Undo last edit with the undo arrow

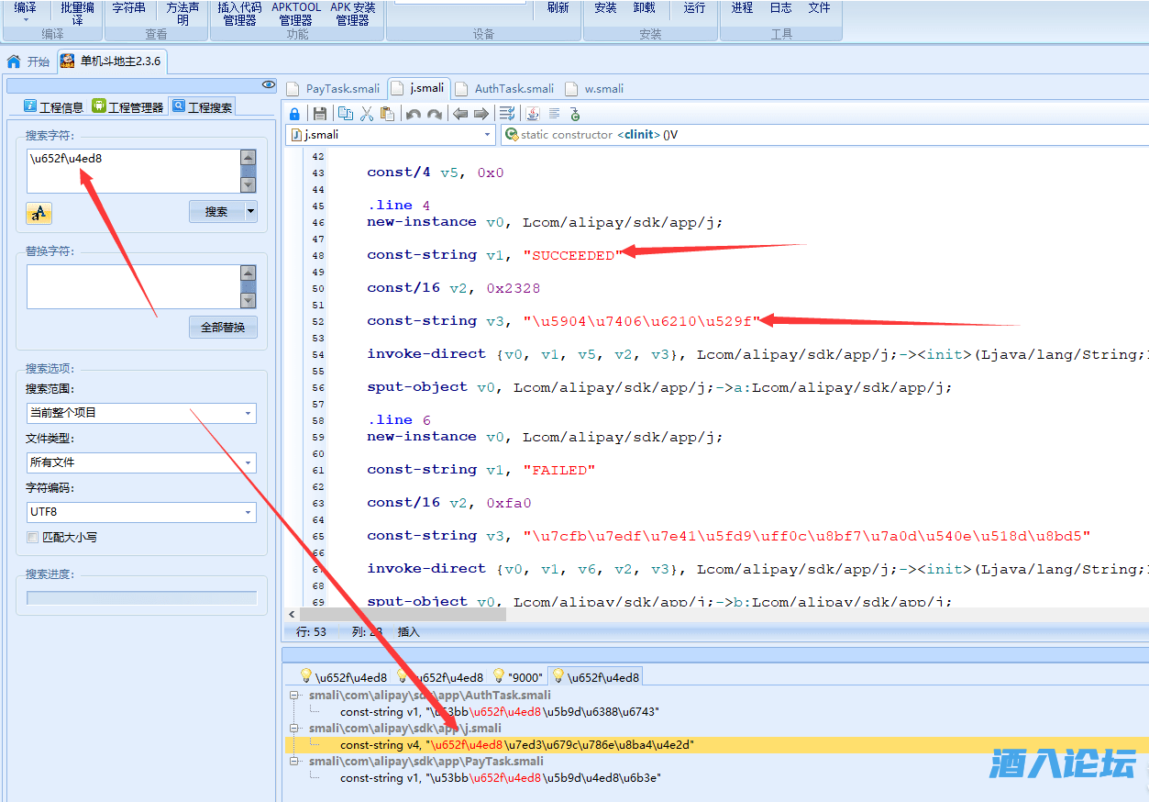tap(414, 114)
